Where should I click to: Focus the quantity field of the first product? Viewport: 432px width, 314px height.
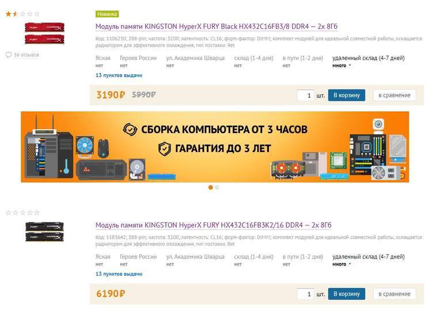305,96
